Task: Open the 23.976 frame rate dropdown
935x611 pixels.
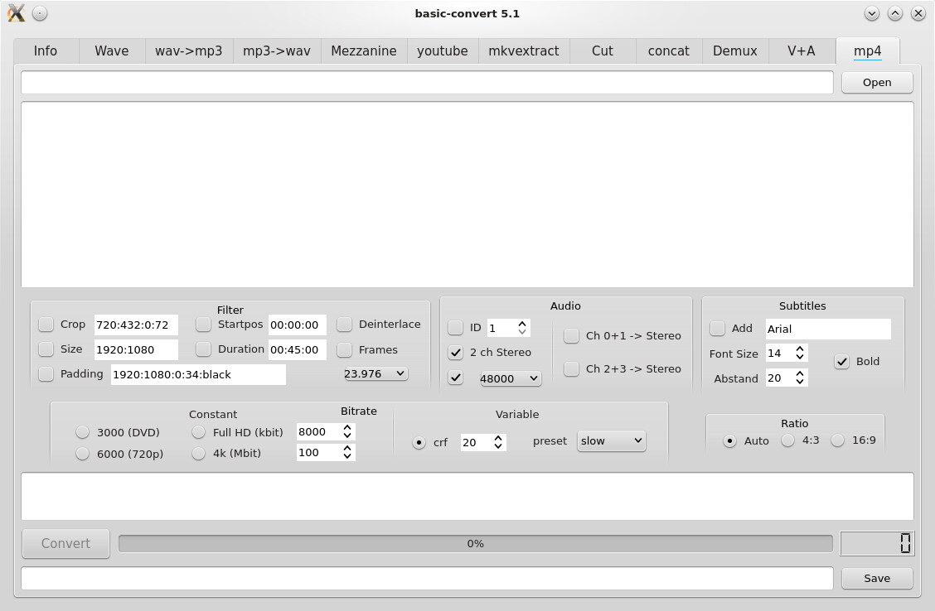Action: point(375,374)
